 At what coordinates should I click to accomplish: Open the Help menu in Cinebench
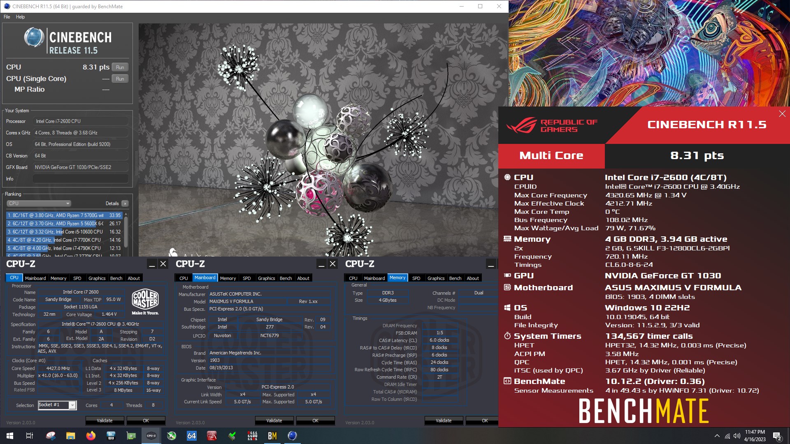coord(20,17)
